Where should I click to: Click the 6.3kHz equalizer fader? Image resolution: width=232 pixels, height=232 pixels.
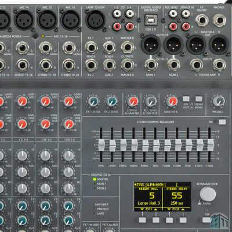point(200,145)
